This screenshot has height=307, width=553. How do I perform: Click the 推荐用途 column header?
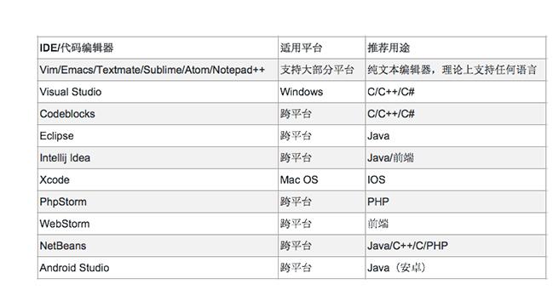[456, 48]
